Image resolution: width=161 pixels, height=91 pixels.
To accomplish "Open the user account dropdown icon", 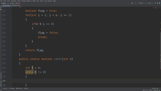I will pos(132,3).
